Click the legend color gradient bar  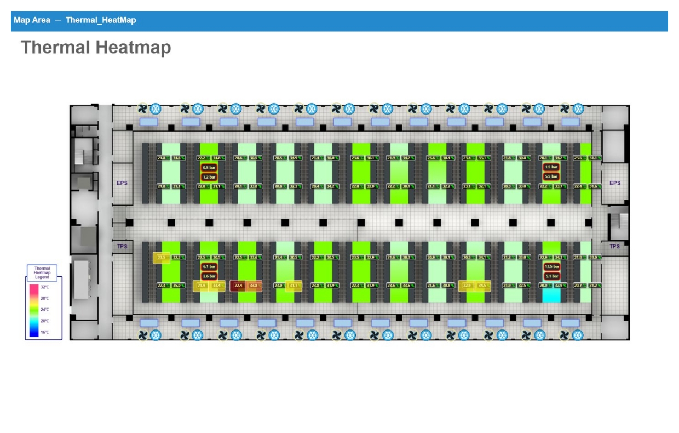click(34, 310)
